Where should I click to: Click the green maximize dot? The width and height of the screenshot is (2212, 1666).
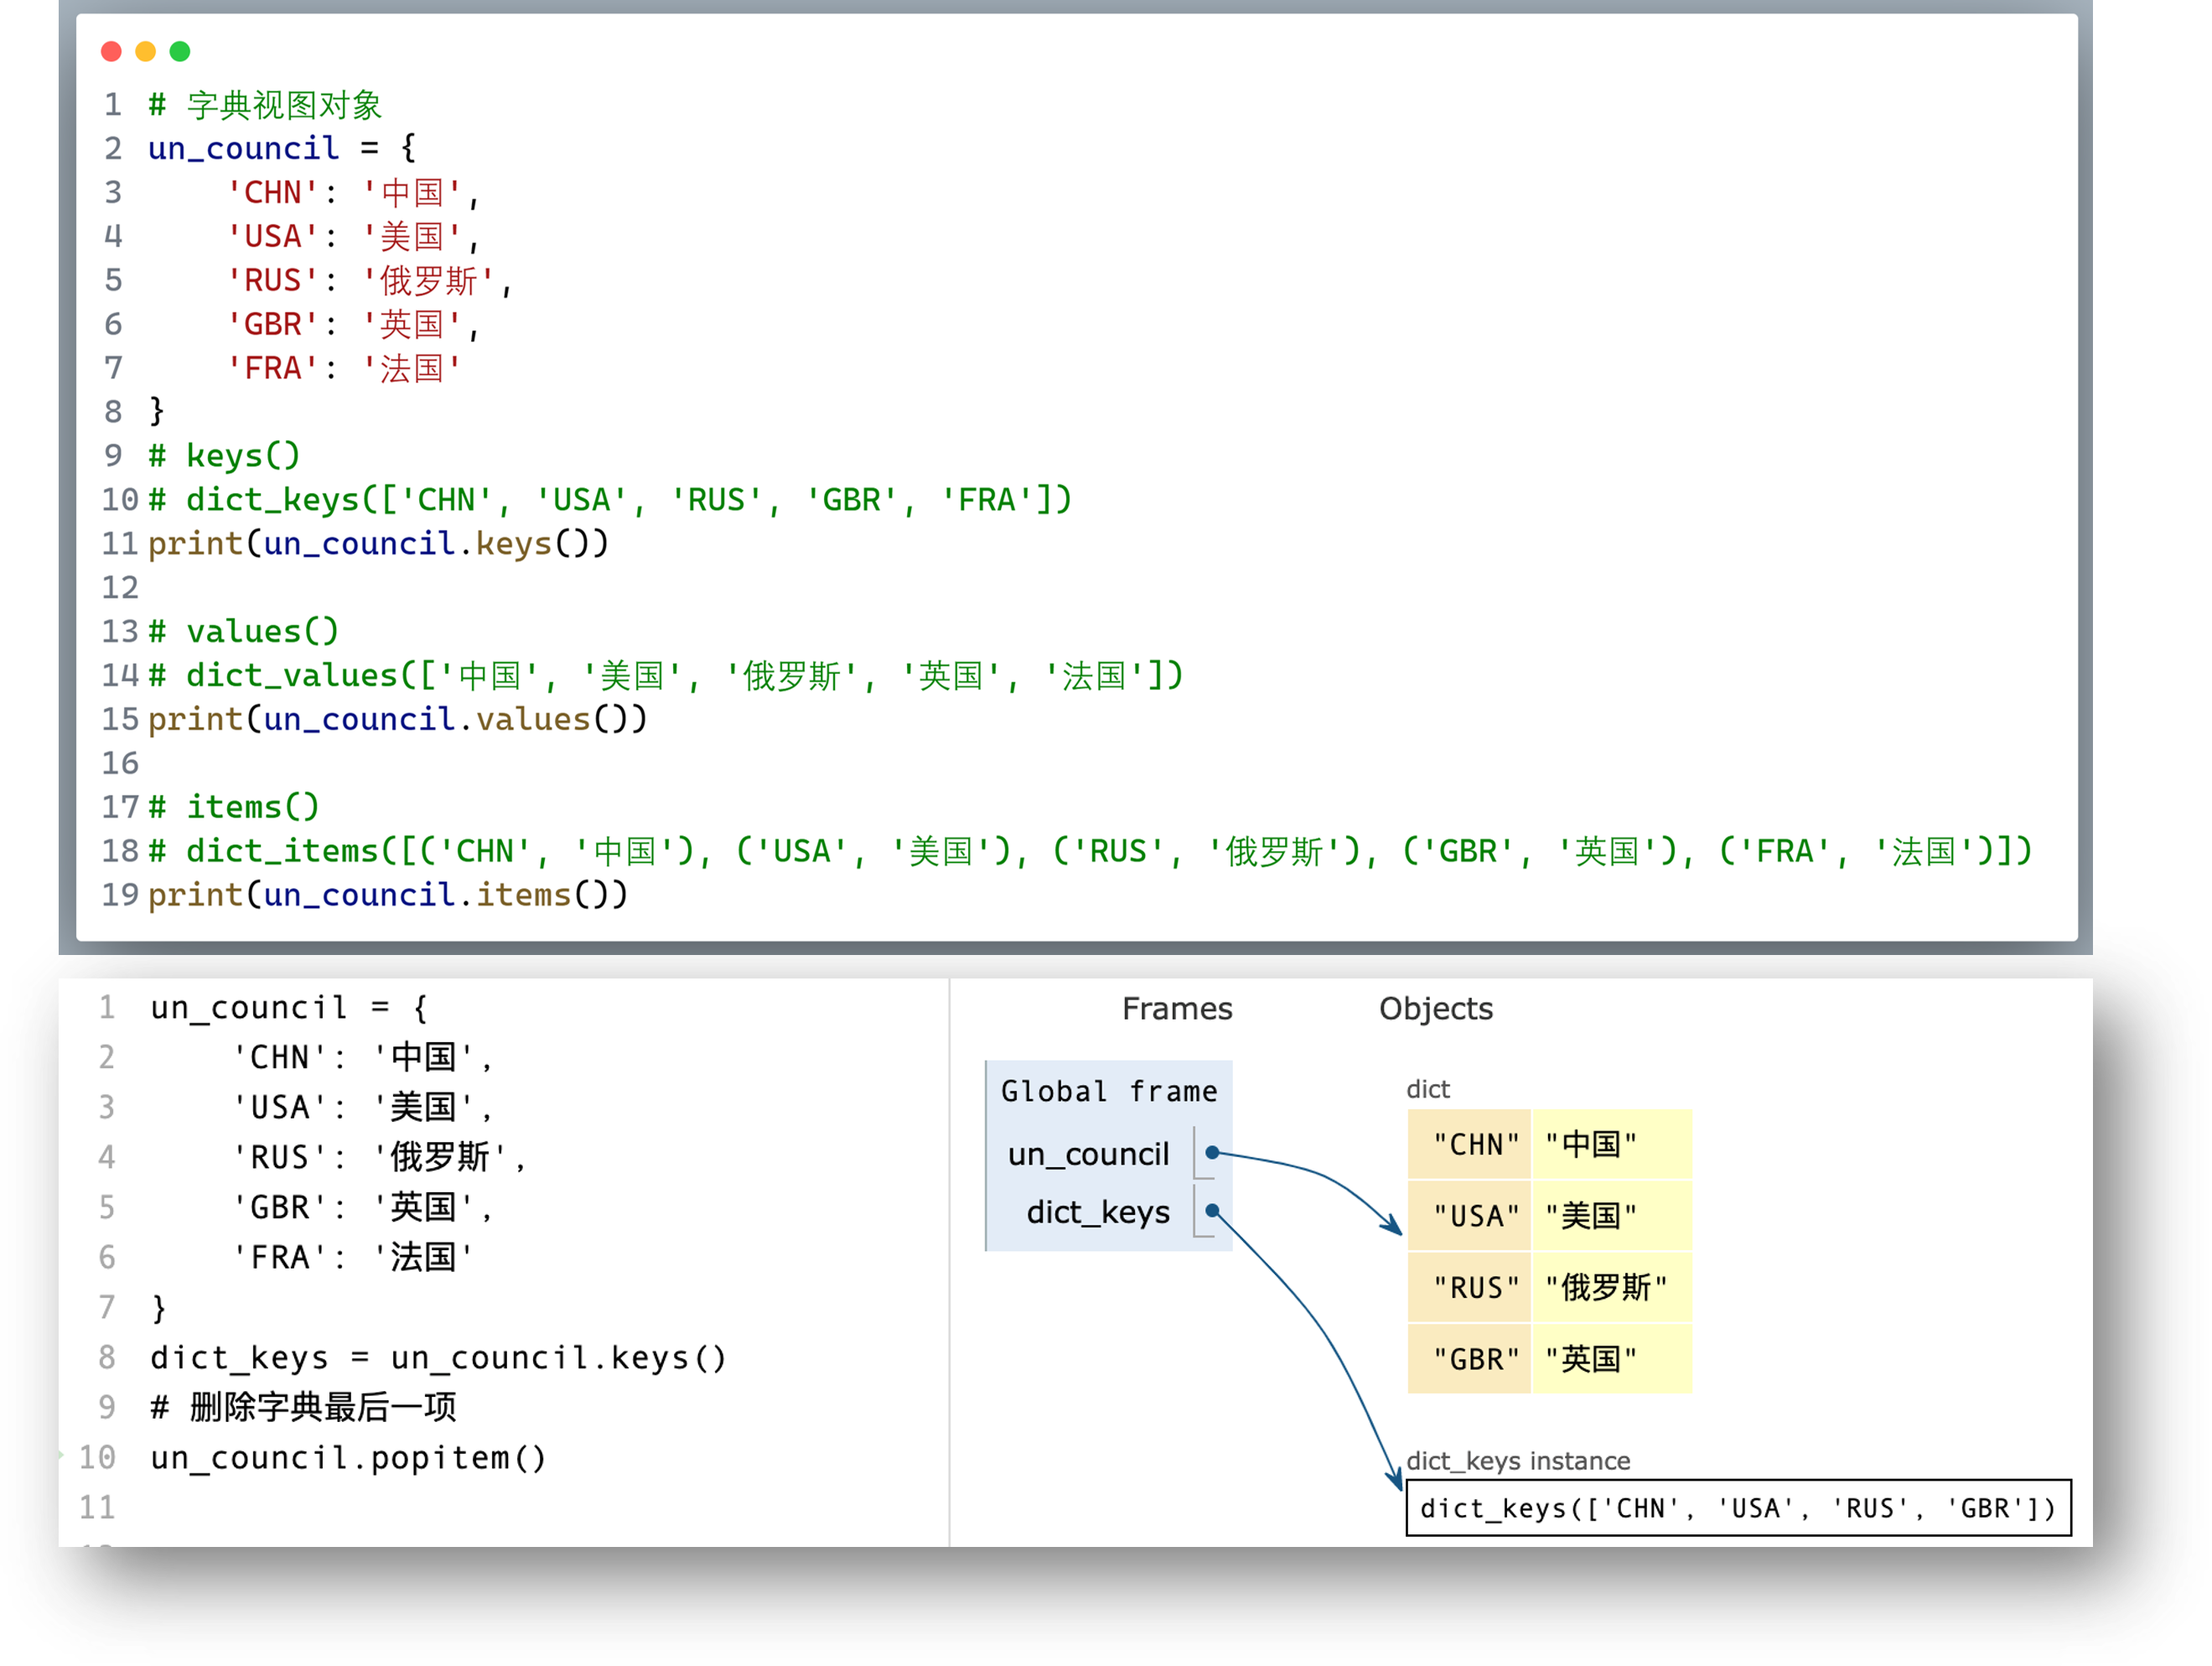pyautogui.click(x=180, y=51)
